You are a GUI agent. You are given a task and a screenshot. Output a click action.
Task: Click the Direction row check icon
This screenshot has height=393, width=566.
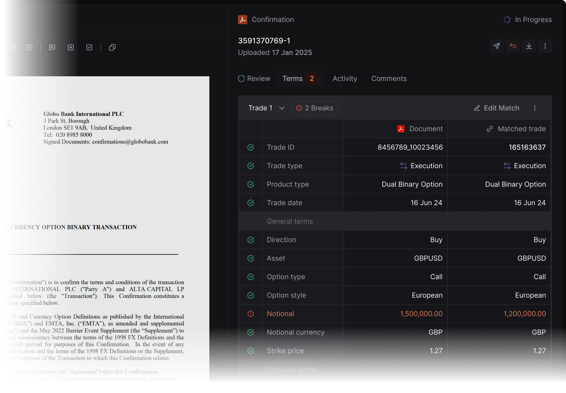point(251,240)
